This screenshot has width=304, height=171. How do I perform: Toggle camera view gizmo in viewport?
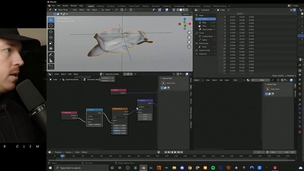click(x=189, y=42)
